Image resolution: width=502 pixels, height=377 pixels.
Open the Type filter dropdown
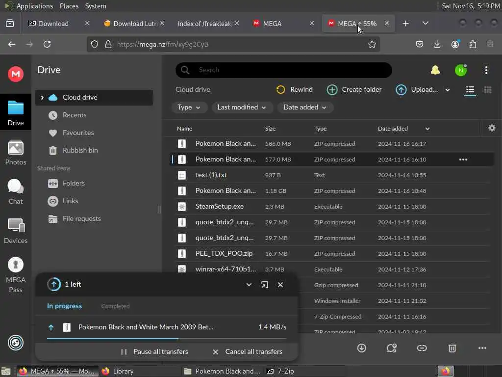(189, 108)
